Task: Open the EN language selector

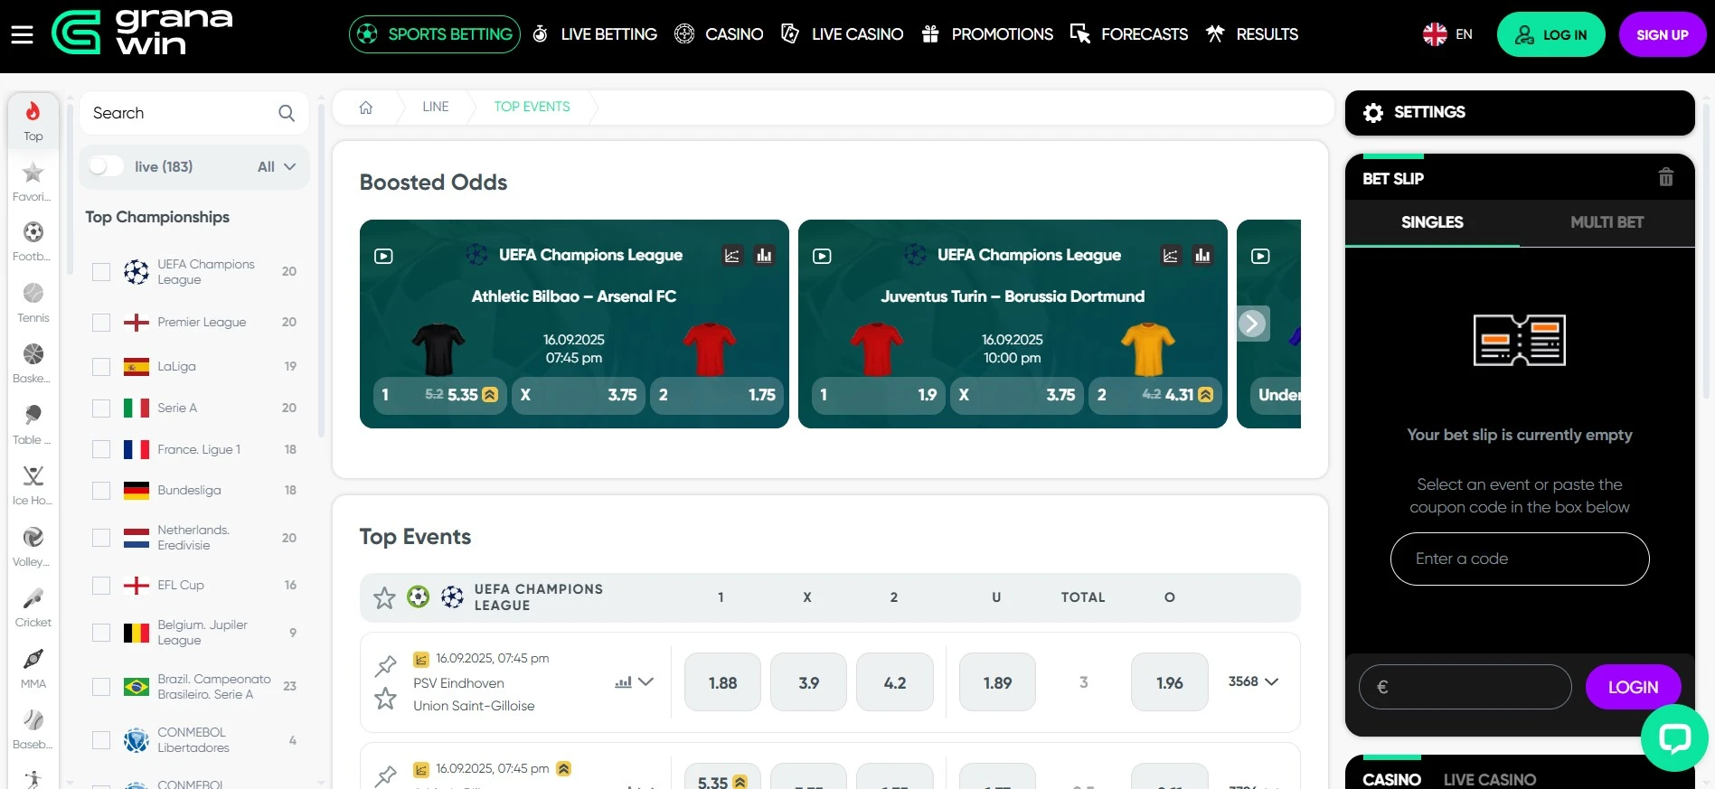Action: tap(1447, 34)
